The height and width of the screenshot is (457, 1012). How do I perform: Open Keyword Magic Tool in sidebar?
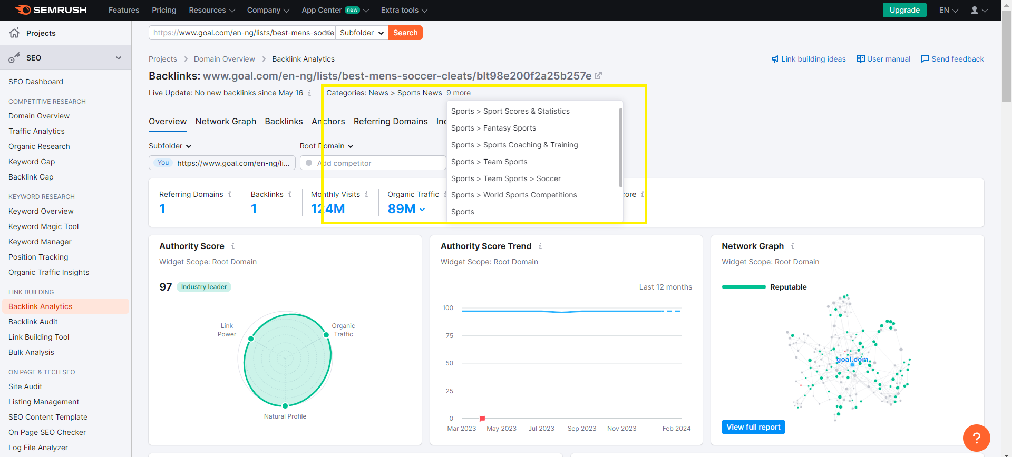click(44, 226)
